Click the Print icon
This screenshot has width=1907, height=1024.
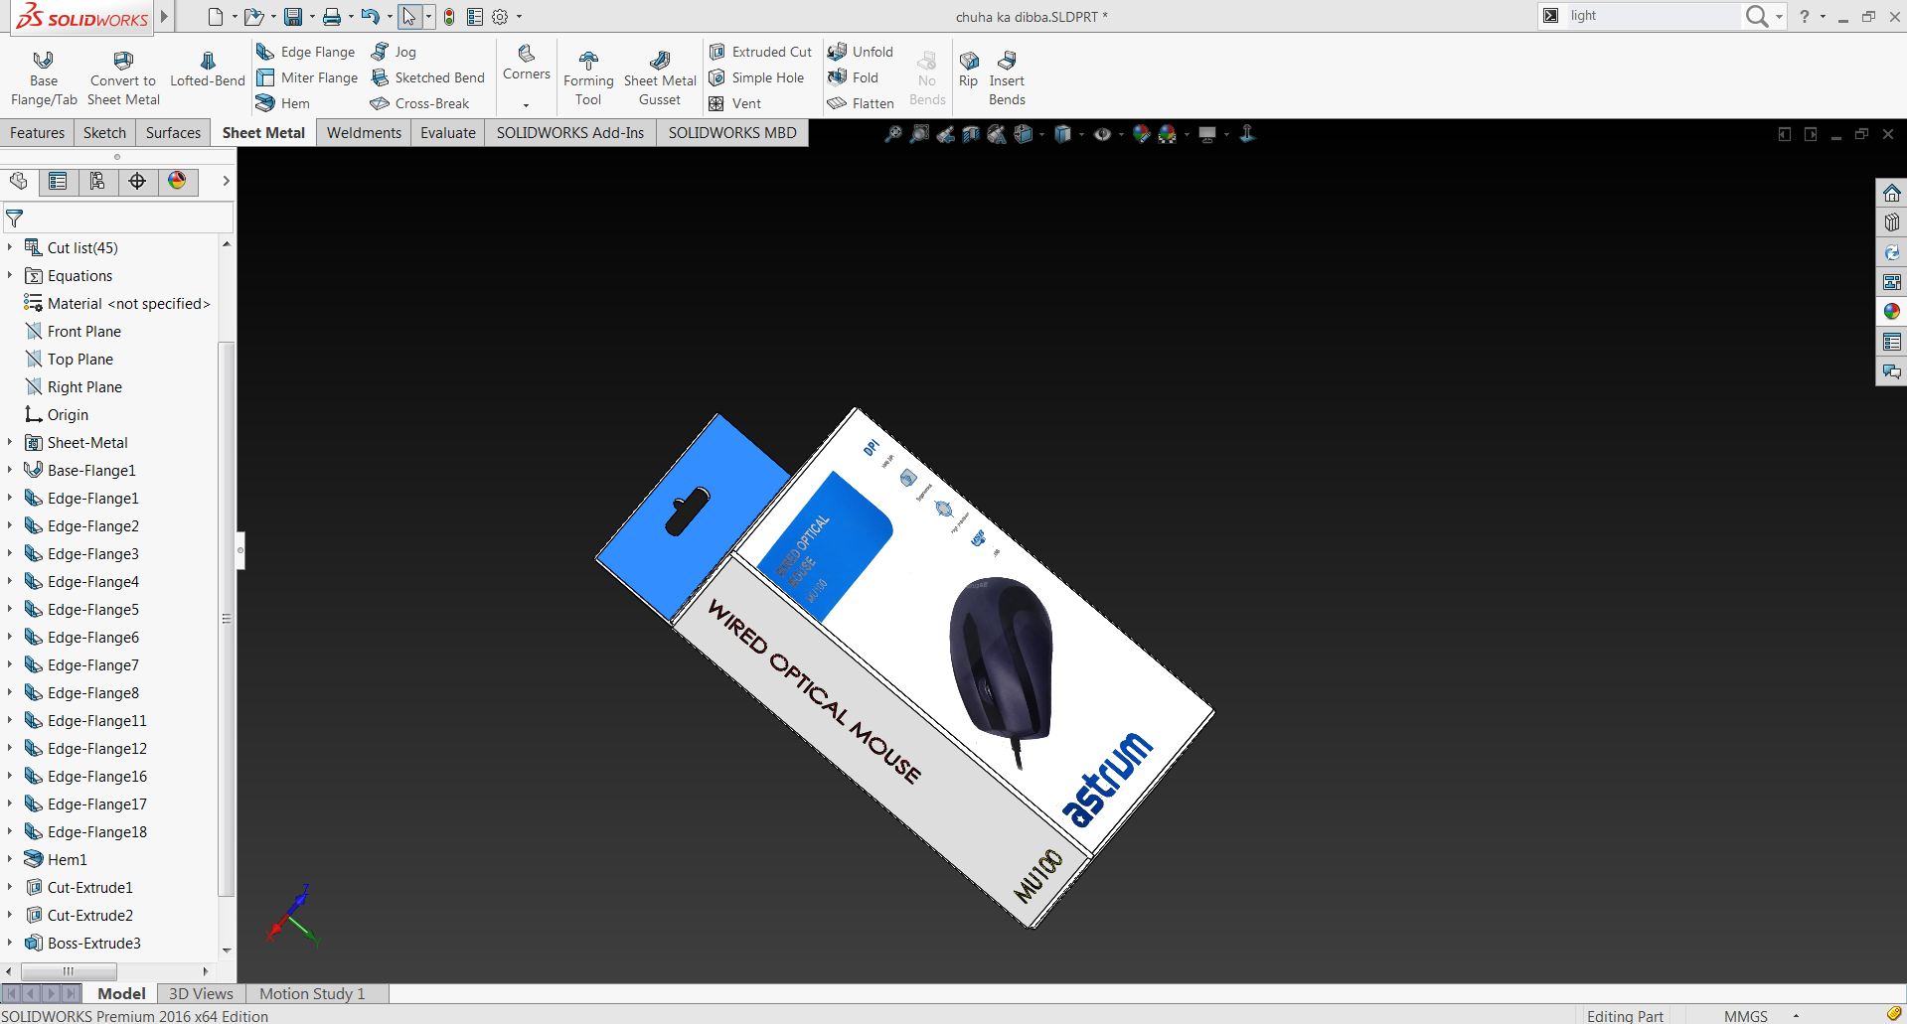332,17
